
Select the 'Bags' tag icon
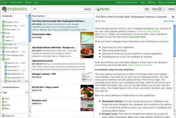(x=3, y=109)
